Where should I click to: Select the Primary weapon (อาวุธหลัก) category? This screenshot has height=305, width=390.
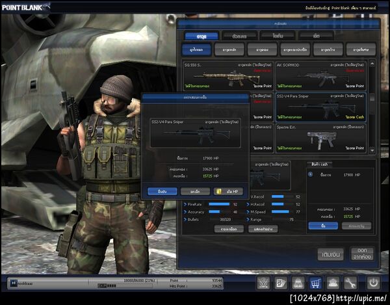229,49
